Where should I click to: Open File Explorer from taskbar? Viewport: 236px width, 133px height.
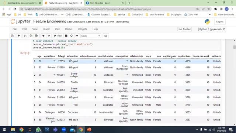[x=13, y=130]
